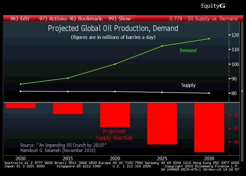This screenshot has height=176, width=246.
Task: Click the 2030 Demand data point
Action: (209, 39)
